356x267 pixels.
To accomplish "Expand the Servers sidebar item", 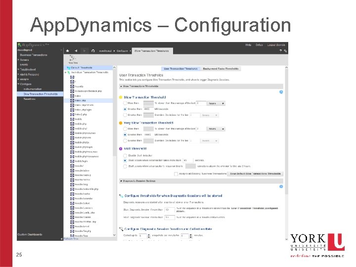I will tap(19, 60).
